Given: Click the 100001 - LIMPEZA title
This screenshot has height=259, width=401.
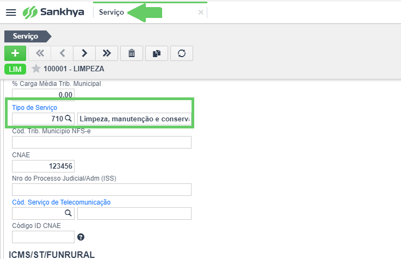Looking at the screenshot, I should point(73,69).
